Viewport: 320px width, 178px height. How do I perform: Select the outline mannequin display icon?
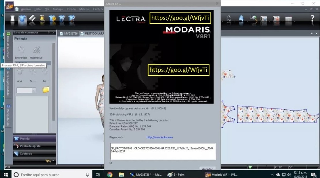point(229,18)
